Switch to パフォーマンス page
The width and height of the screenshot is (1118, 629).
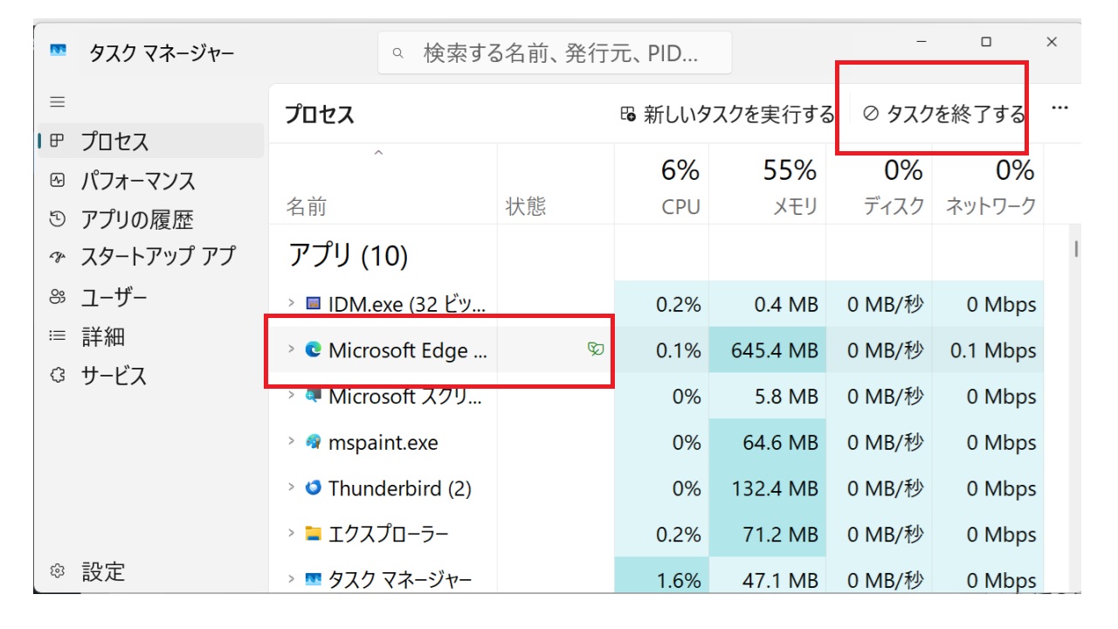click(x=151, y=181)
